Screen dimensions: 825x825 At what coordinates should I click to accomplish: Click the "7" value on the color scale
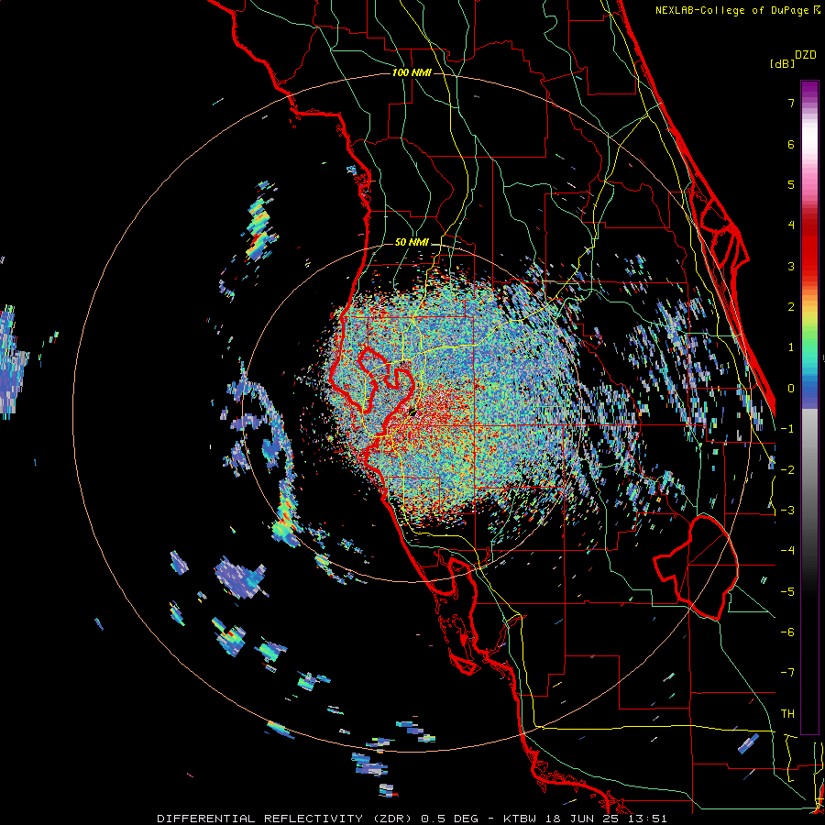tap(791, 103)
